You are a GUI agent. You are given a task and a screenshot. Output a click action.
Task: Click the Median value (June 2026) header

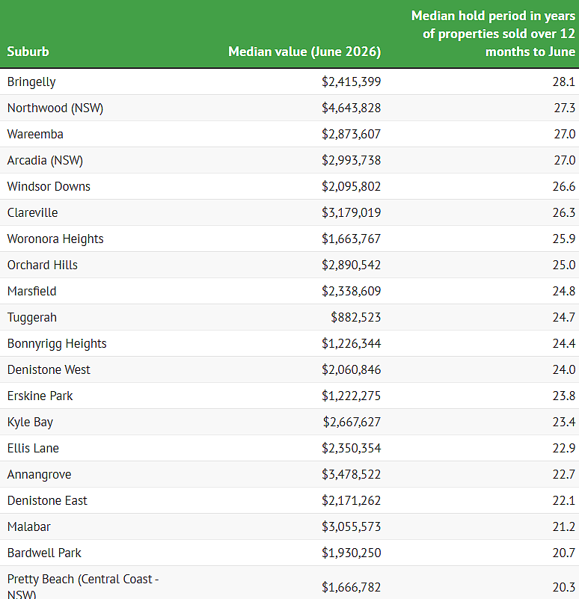pyautogui.click(x=304, y=52)
